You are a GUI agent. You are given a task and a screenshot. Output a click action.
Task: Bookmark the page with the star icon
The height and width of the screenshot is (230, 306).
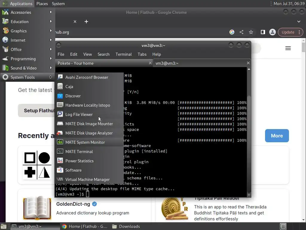coord(251,32)
